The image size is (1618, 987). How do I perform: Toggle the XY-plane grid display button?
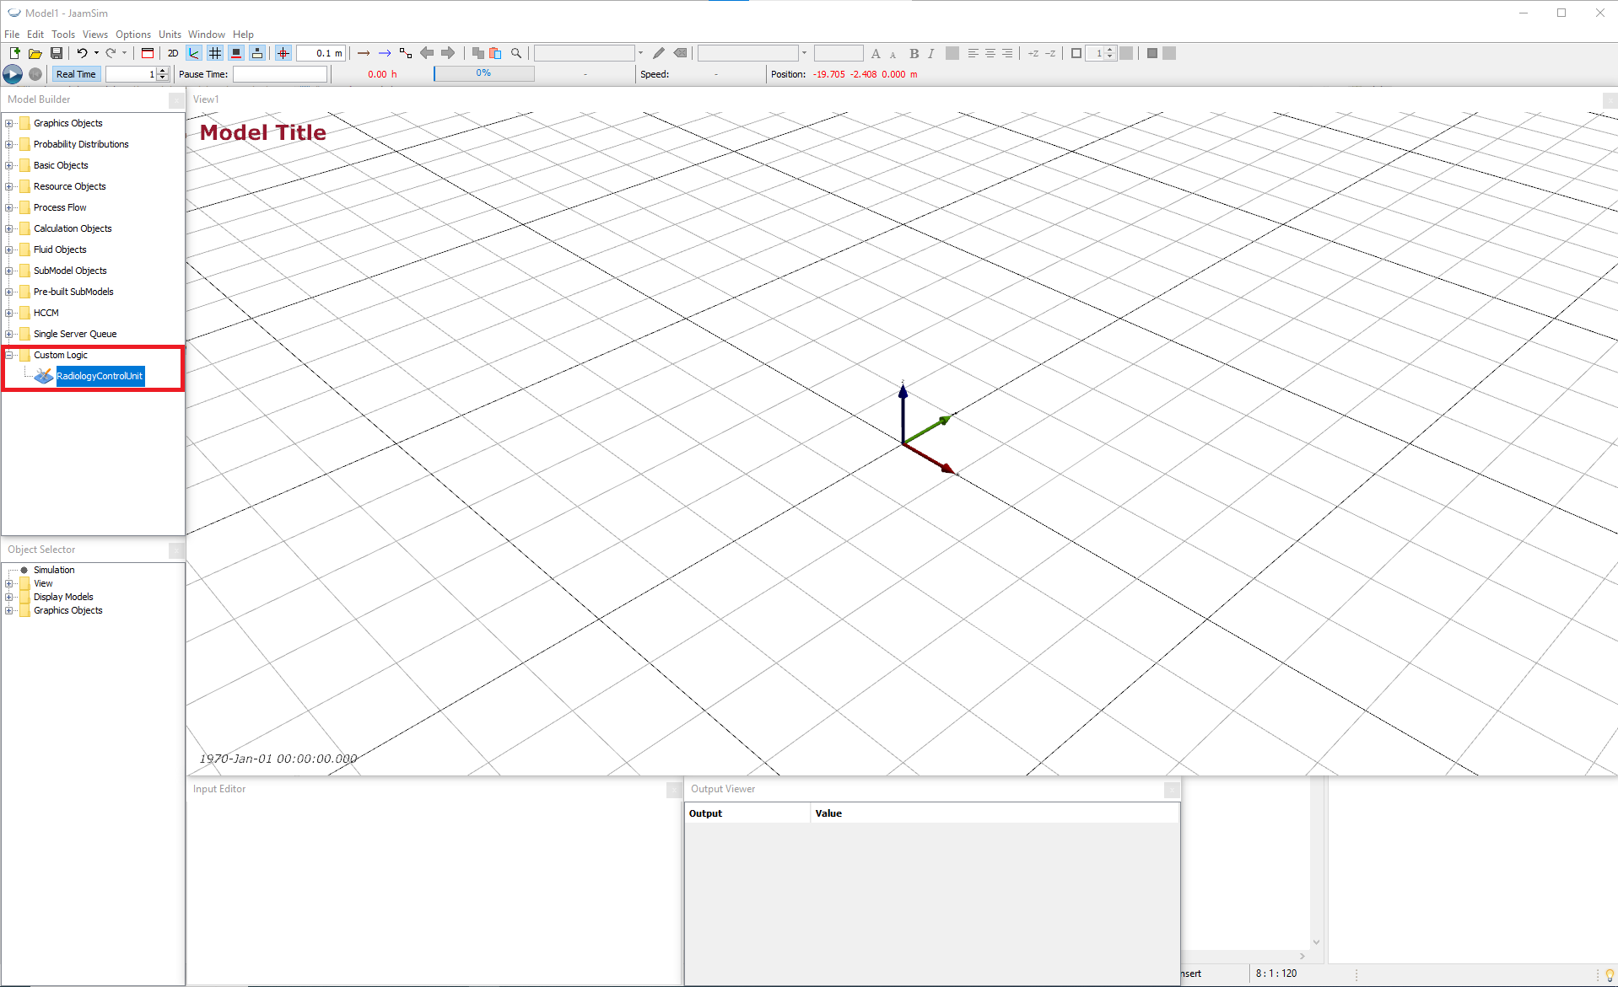(215, 53)
